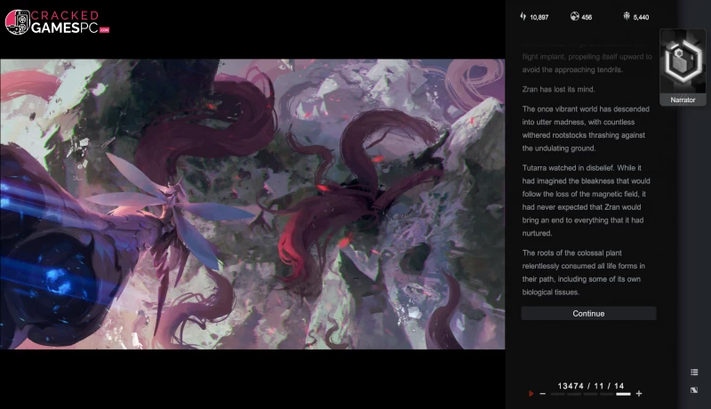Click paragraph starting "Tutarra watched in disbelief"

point(586,200)
